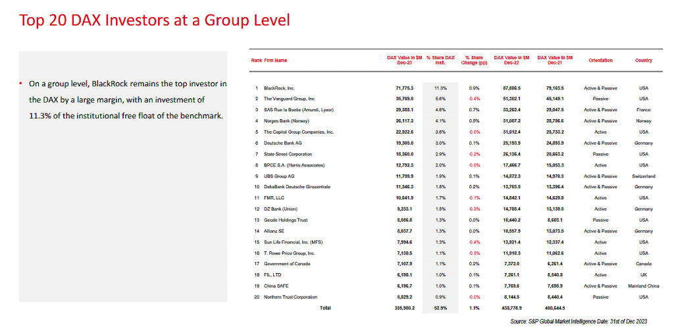
Task: Click BlackRock's 11.3% share value
Action: click(x=440, y=88)
